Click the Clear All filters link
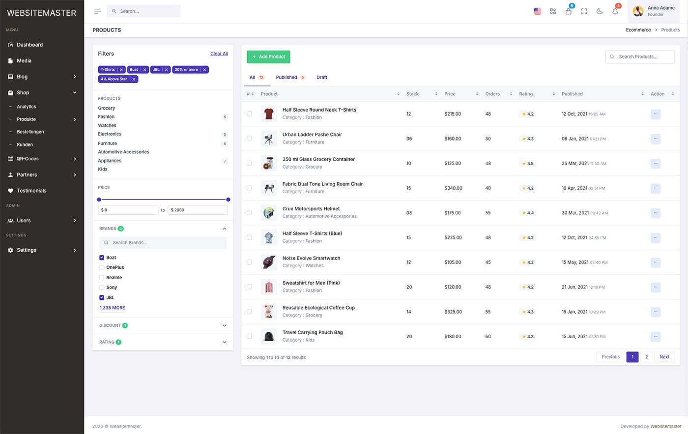The width and height of the screenshot is (688, 434). (219, 54)
